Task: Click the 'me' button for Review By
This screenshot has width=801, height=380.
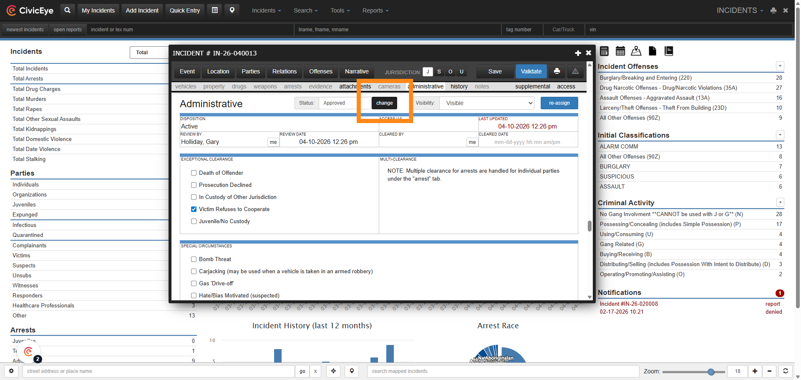Action: click(273, 142)
